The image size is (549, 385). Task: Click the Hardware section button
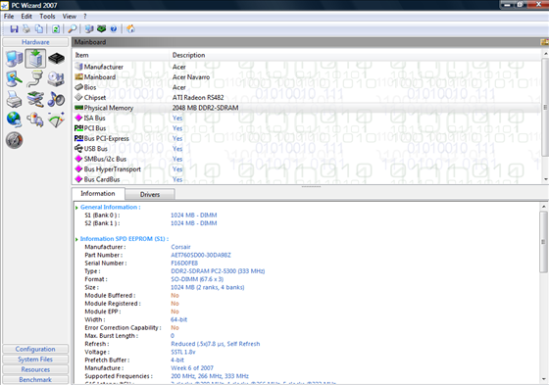tap(35, 42)
